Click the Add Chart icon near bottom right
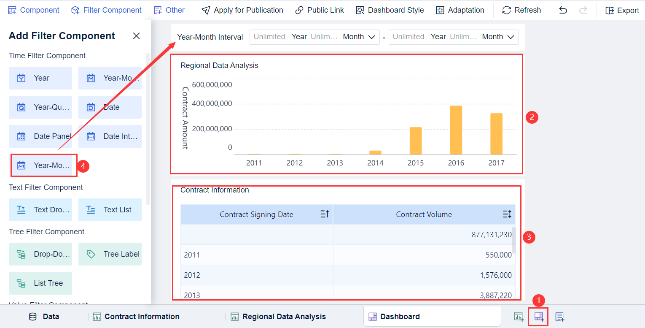Viewport: 645px width, 328px height. pos(518,316)
